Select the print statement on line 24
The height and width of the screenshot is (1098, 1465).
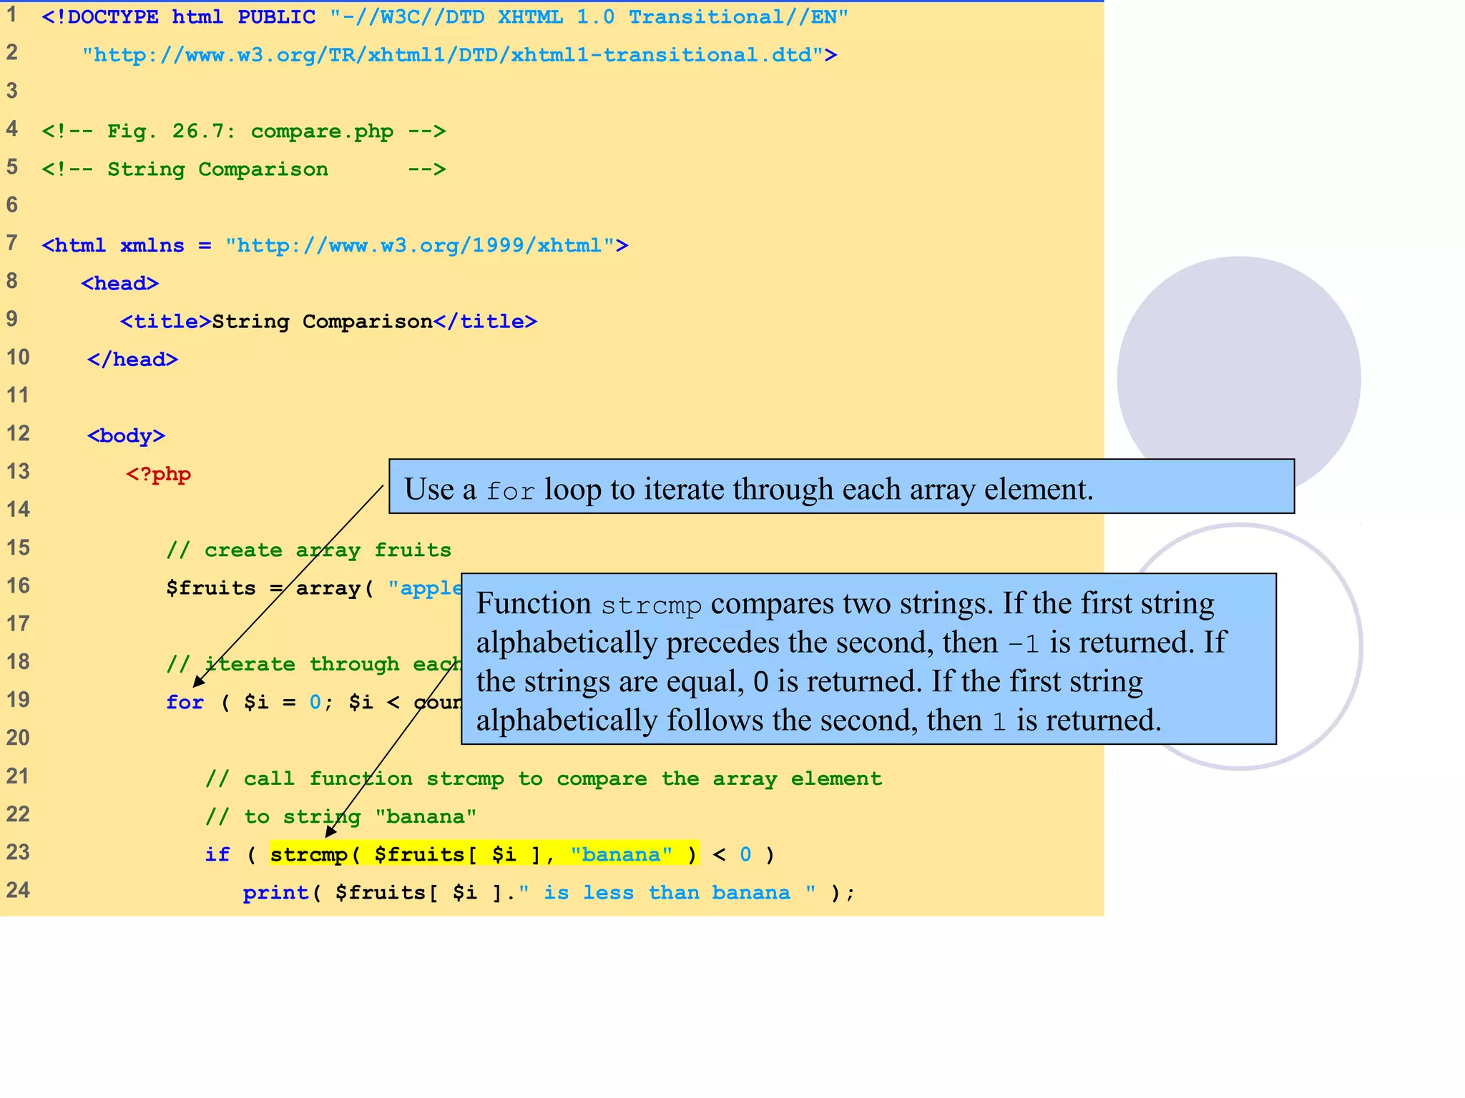549,893
